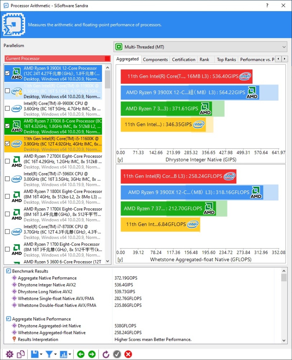Click the Intel logo on 536.40GIPS bar
The height and width of the screenshot is (360, 292).
click(245, 76)
